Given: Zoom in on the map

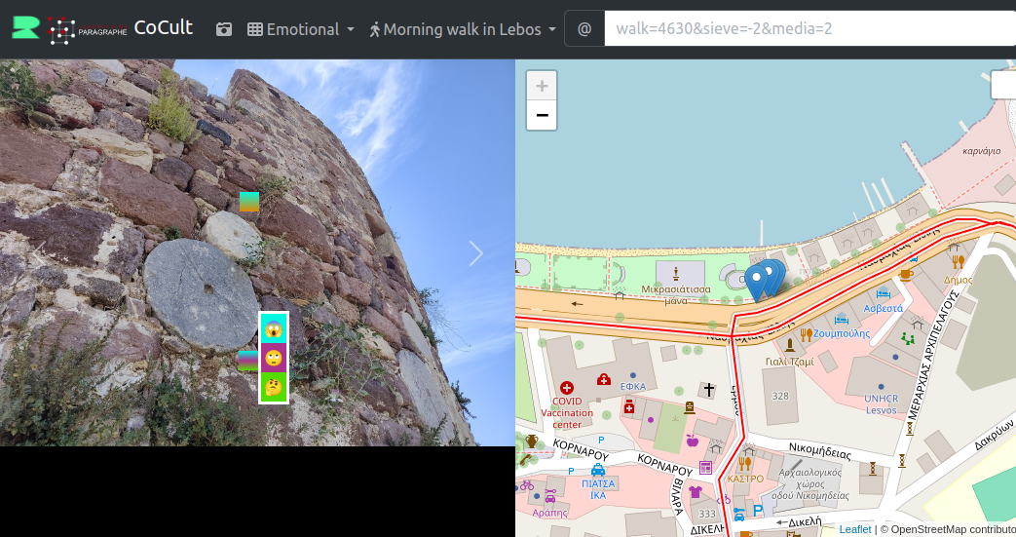Looking at the screenshot, I should click(542, 86).
